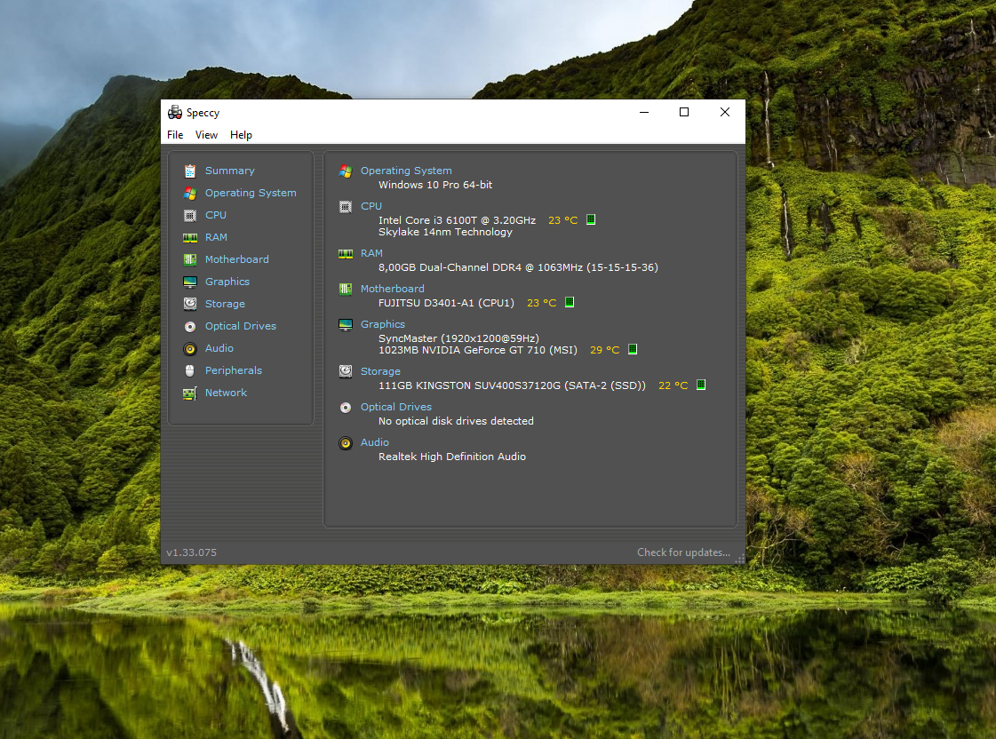Select the Storage label in sidebar
Screen dimensions: 996x739
225,304
